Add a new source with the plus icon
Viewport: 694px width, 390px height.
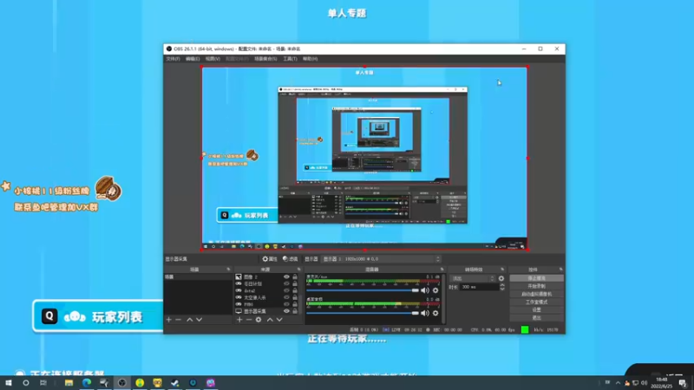click(x=239, y=319)
